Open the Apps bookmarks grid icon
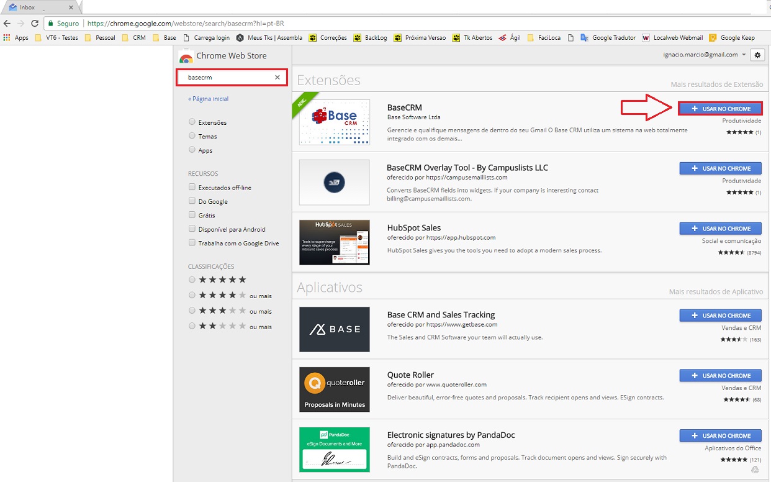The image size is (771, 482). tap(7, 38)
